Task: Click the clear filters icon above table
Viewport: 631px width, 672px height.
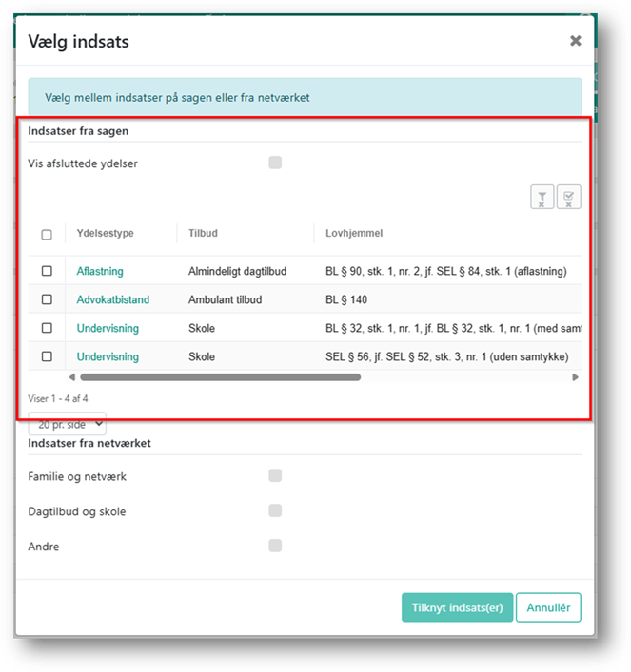Action: click(x=542, y=198)
